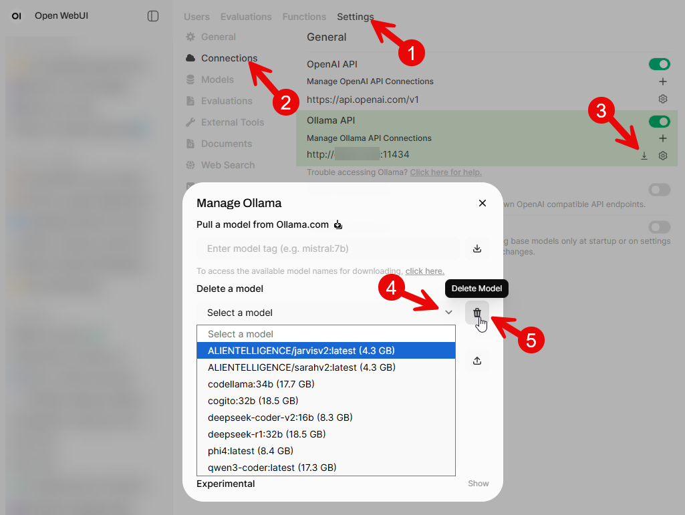Expand the Select a model dropdown

(x=326, y=313)
